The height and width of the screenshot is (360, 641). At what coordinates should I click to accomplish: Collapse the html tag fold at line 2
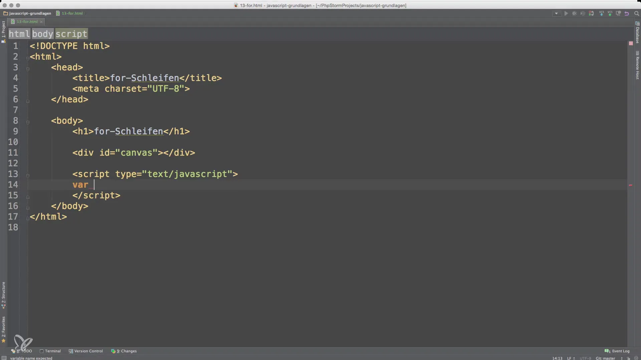28,58
